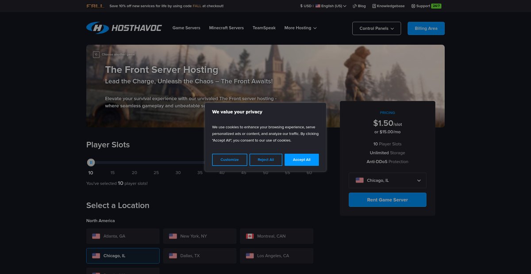Select the Atlanta, GA location
531x274 pixels.
(123, 236)
